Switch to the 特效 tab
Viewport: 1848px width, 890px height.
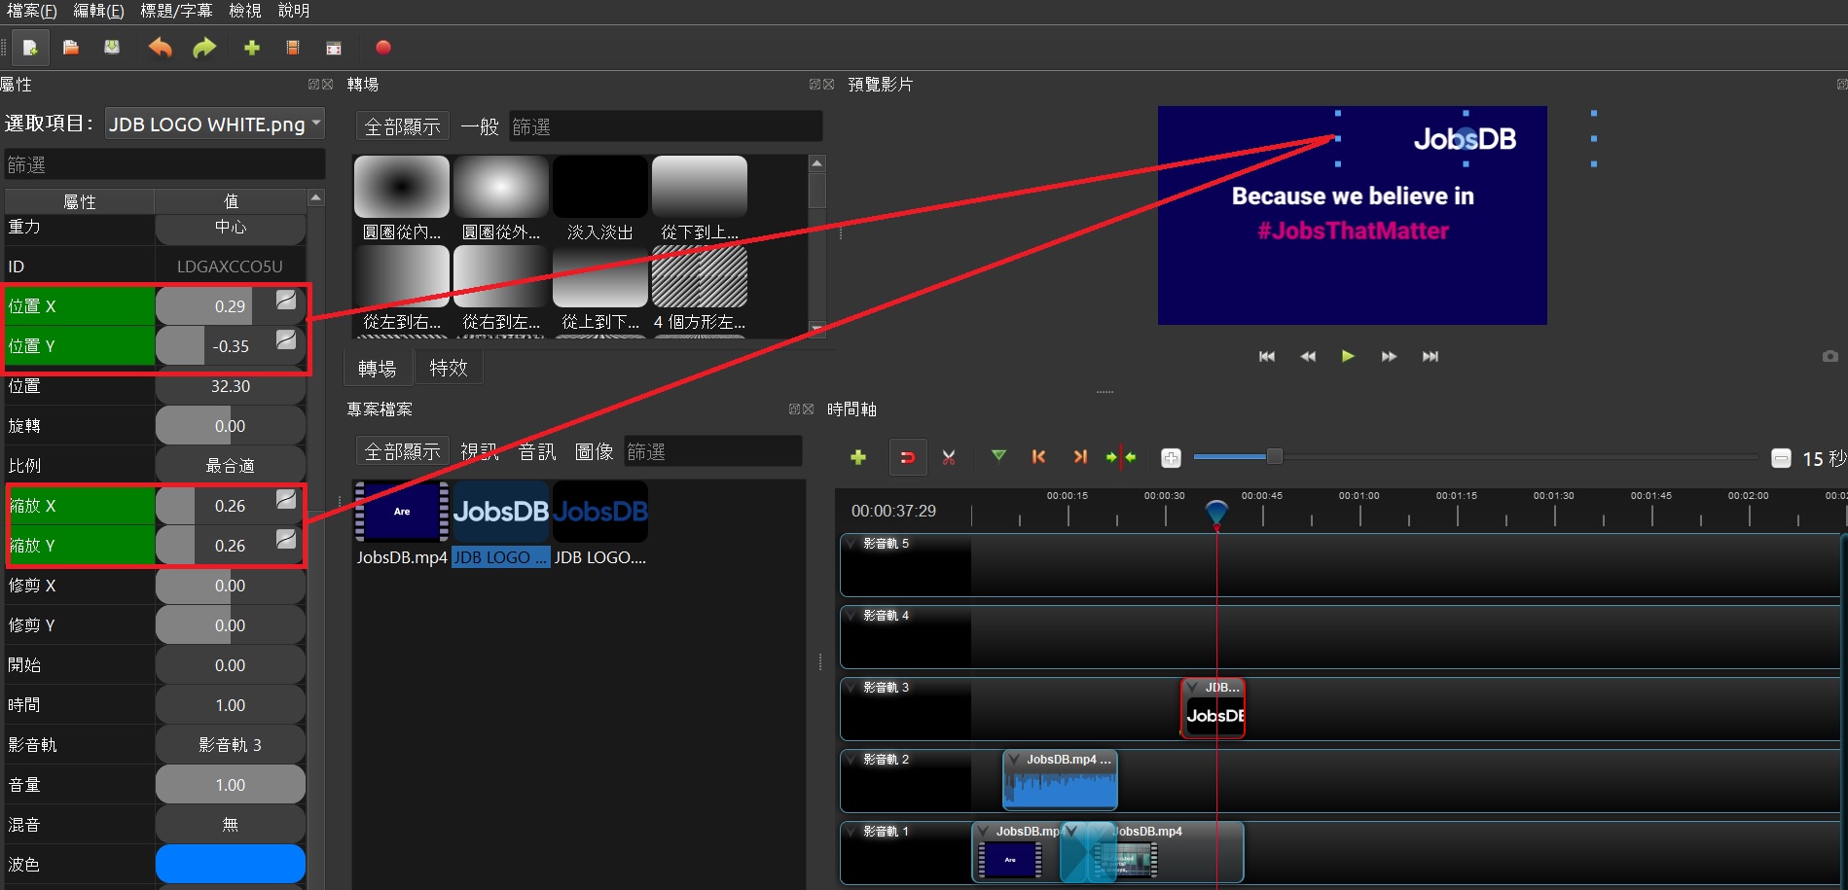[449, 369]
